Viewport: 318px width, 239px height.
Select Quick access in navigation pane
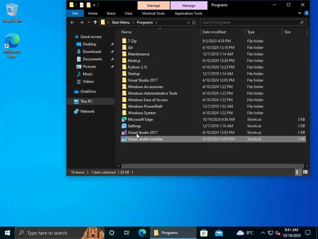pos(91,37)
